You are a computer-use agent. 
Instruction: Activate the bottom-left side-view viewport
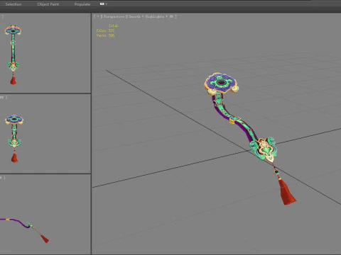point(45,215)
